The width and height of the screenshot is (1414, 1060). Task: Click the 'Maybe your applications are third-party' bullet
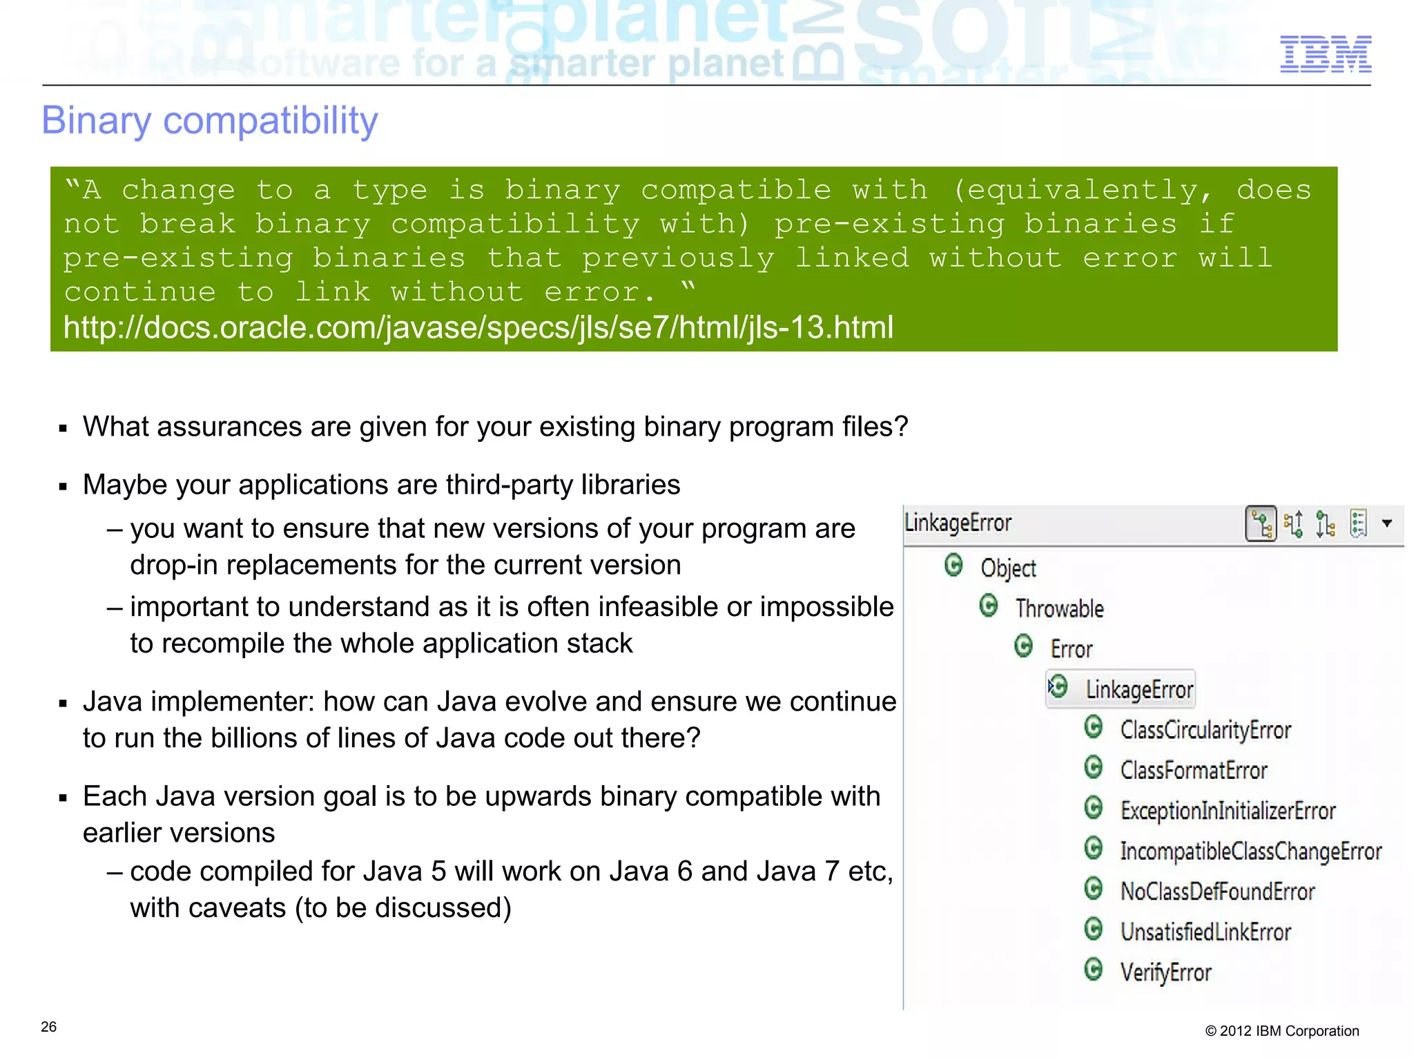[381, 485]
